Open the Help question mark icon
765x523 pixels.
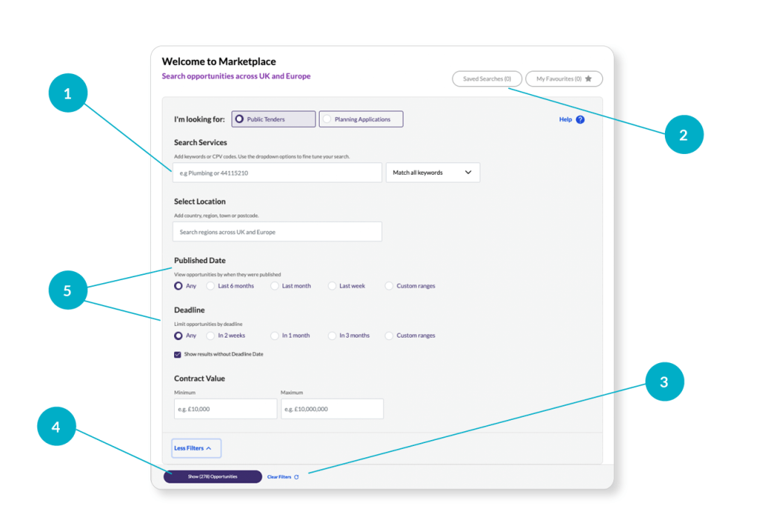click(x=580, y=119)
